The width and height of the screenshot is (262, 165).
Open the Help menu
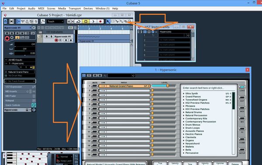[x=115, y=9]
